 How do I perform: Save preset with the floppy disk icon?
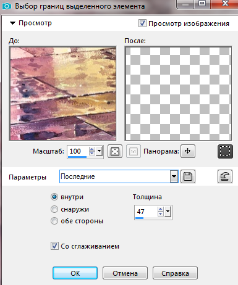(x=188, y=176)
